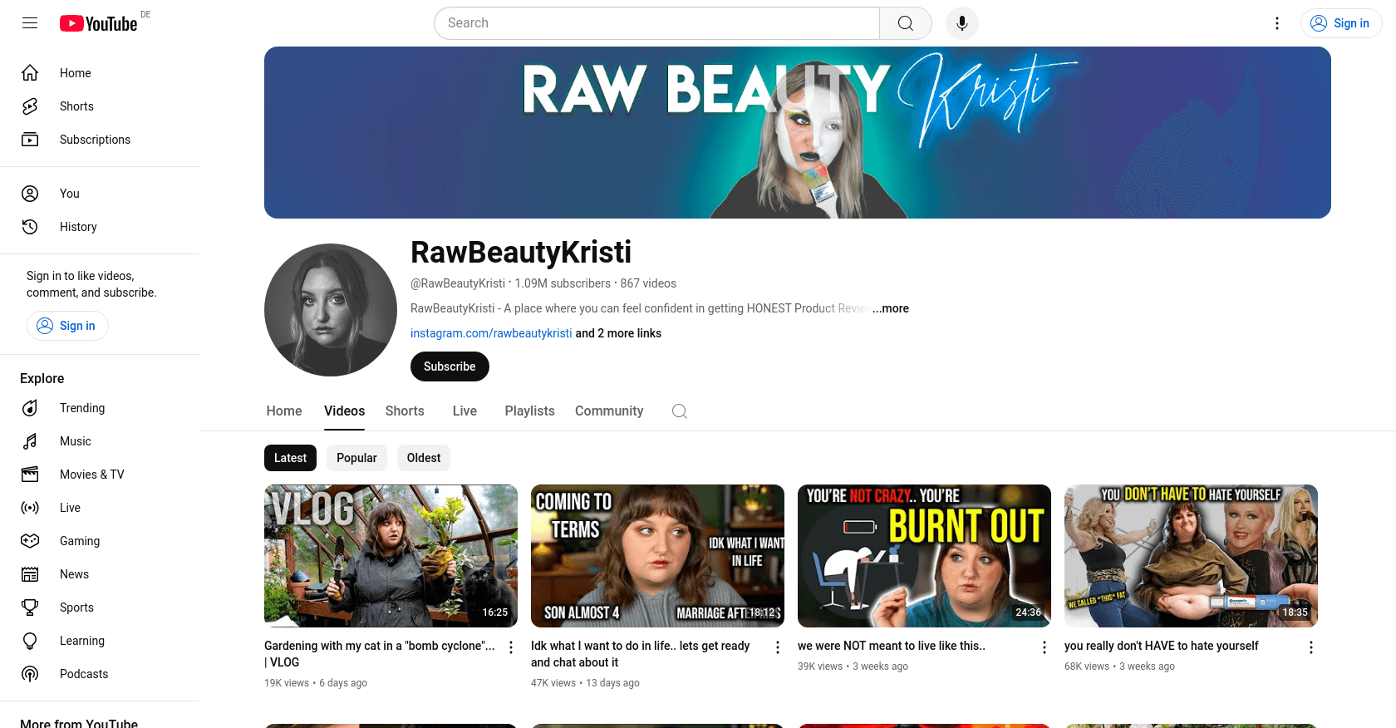The height and width of the screenshot is (728, 1396).
Task: Open Gaming from the sidebar
Action: tap(79, 541)
